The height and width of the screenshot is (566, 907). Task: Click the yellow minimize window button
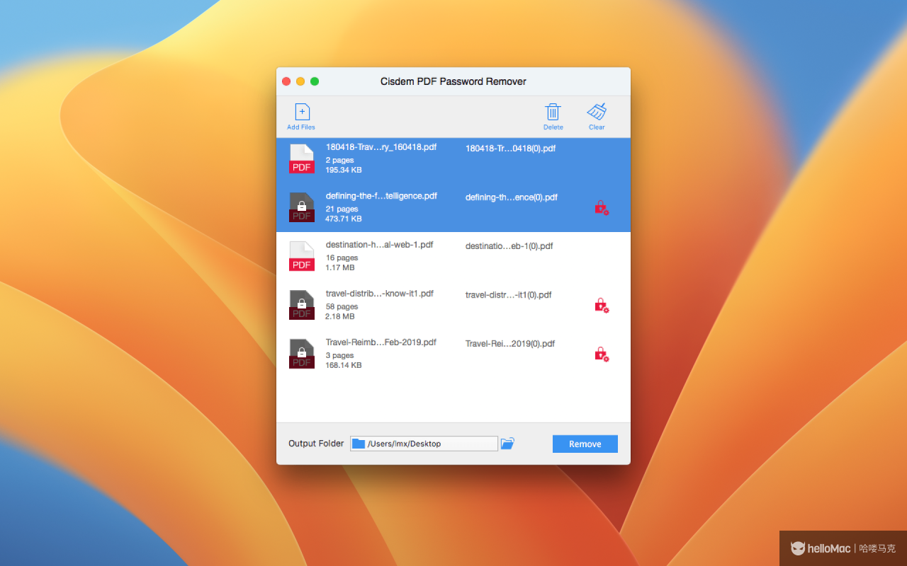(x=300, y=81)
